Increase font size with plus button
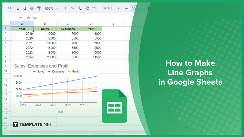This screenshot has width=244, height=137. pyautogui.click(x=141, y=8)
